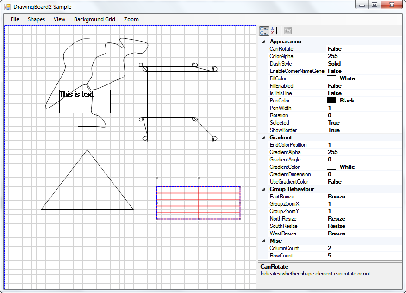Image resolution: width=406 pixels, height=293 pixels.
Task: Click the PenColor Black swatch
Action: pos(331,101)
